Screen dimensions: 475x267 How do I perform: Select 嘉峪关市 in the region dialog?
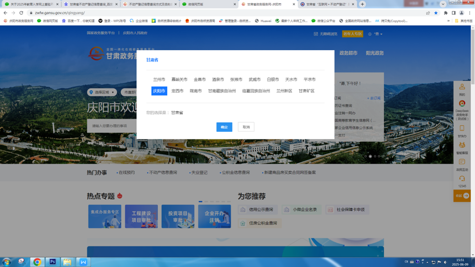tap(180, 80)
